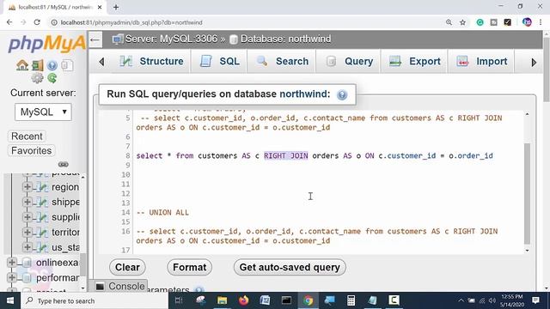Bookmark this page star icon
This screenshot has height=309, width=550.
tap(462, 22)
